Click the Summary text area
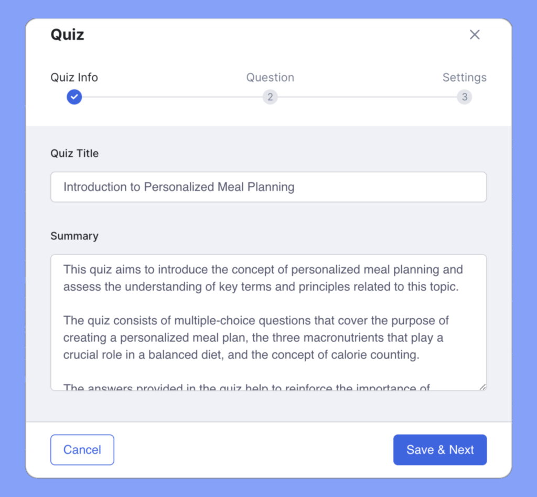 click(x=268, y=320)
